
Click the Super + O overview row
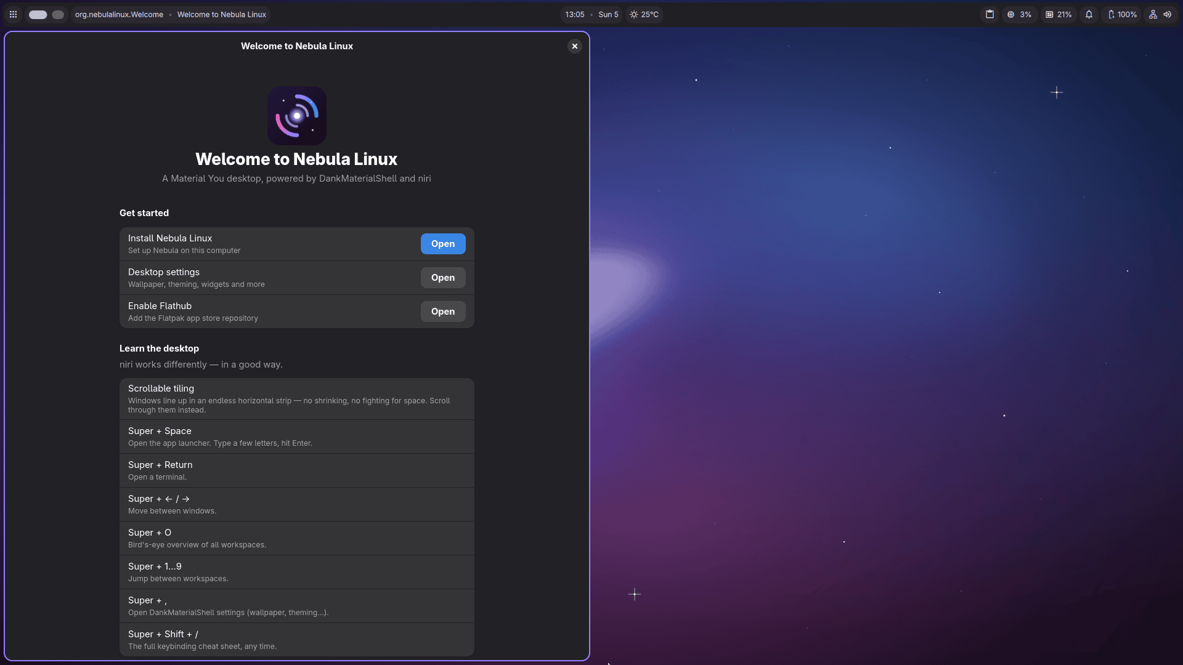pyautogui.click(x=297, y=539)
